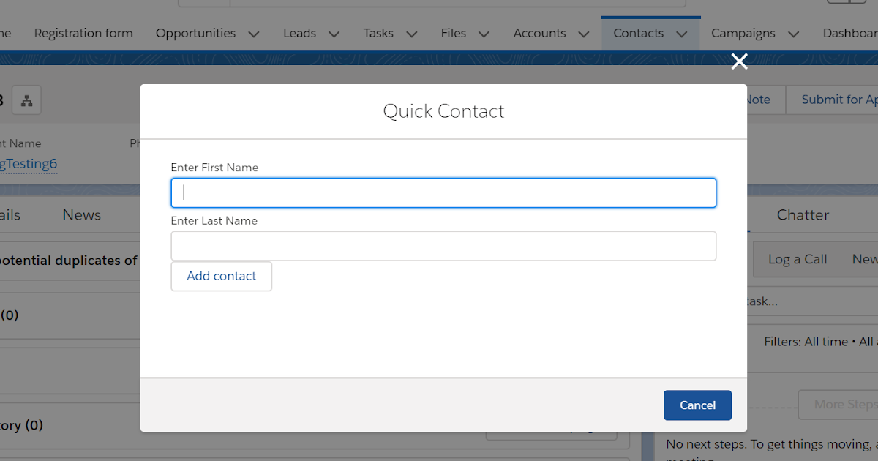
Task: Select the Log a Call action
Action: 797,258
